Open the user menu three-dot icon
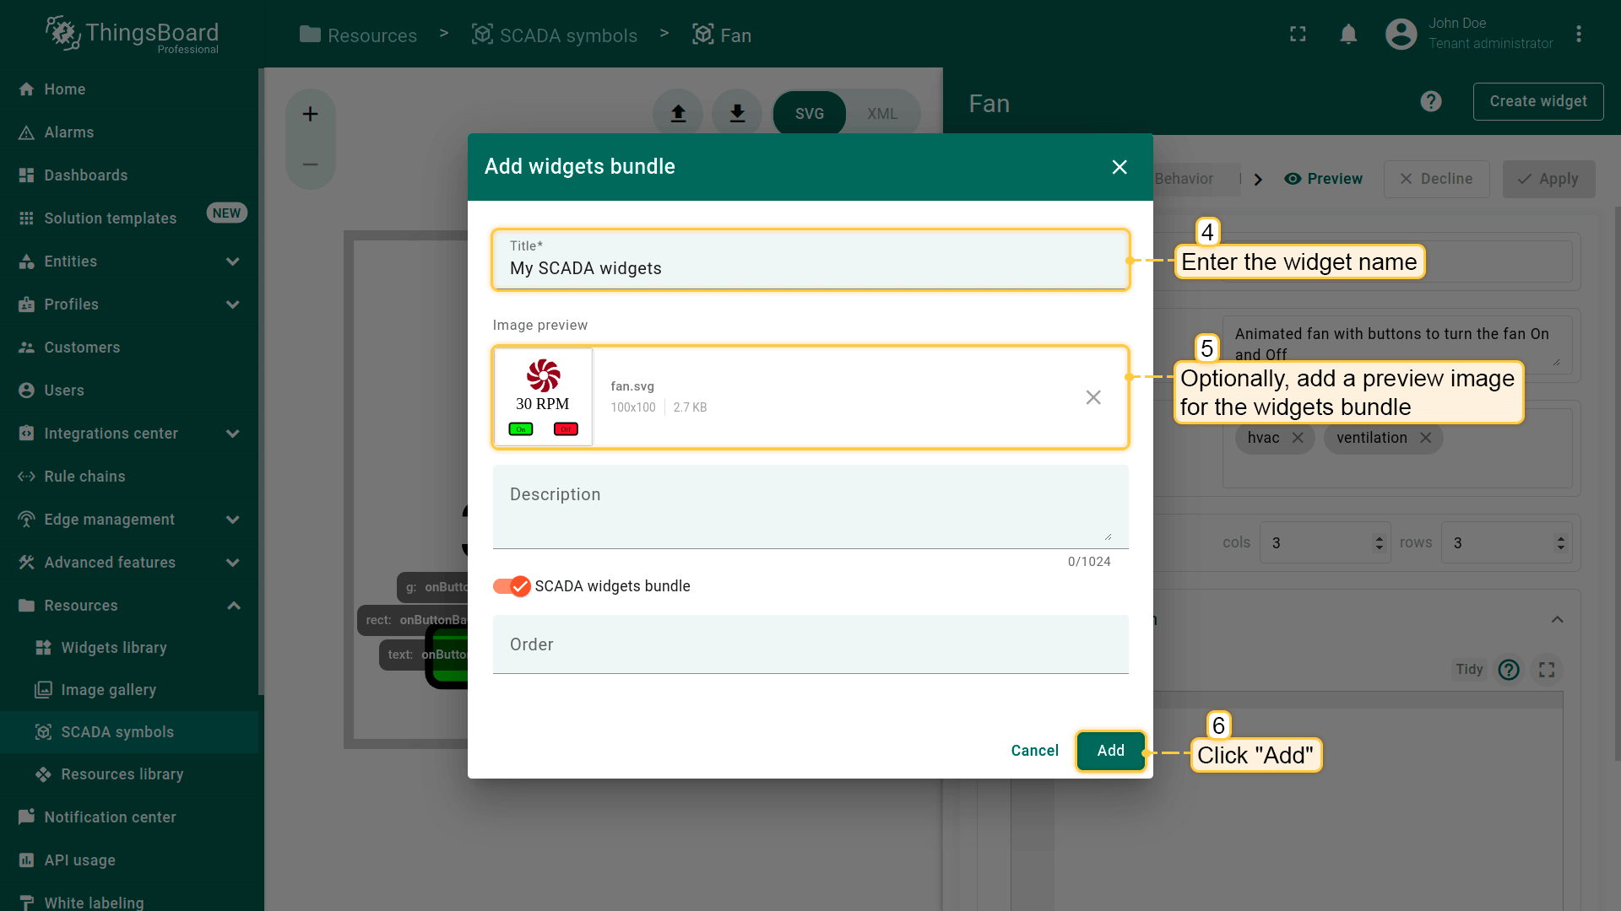1621x911 pixels. [x=1578, y=34]
